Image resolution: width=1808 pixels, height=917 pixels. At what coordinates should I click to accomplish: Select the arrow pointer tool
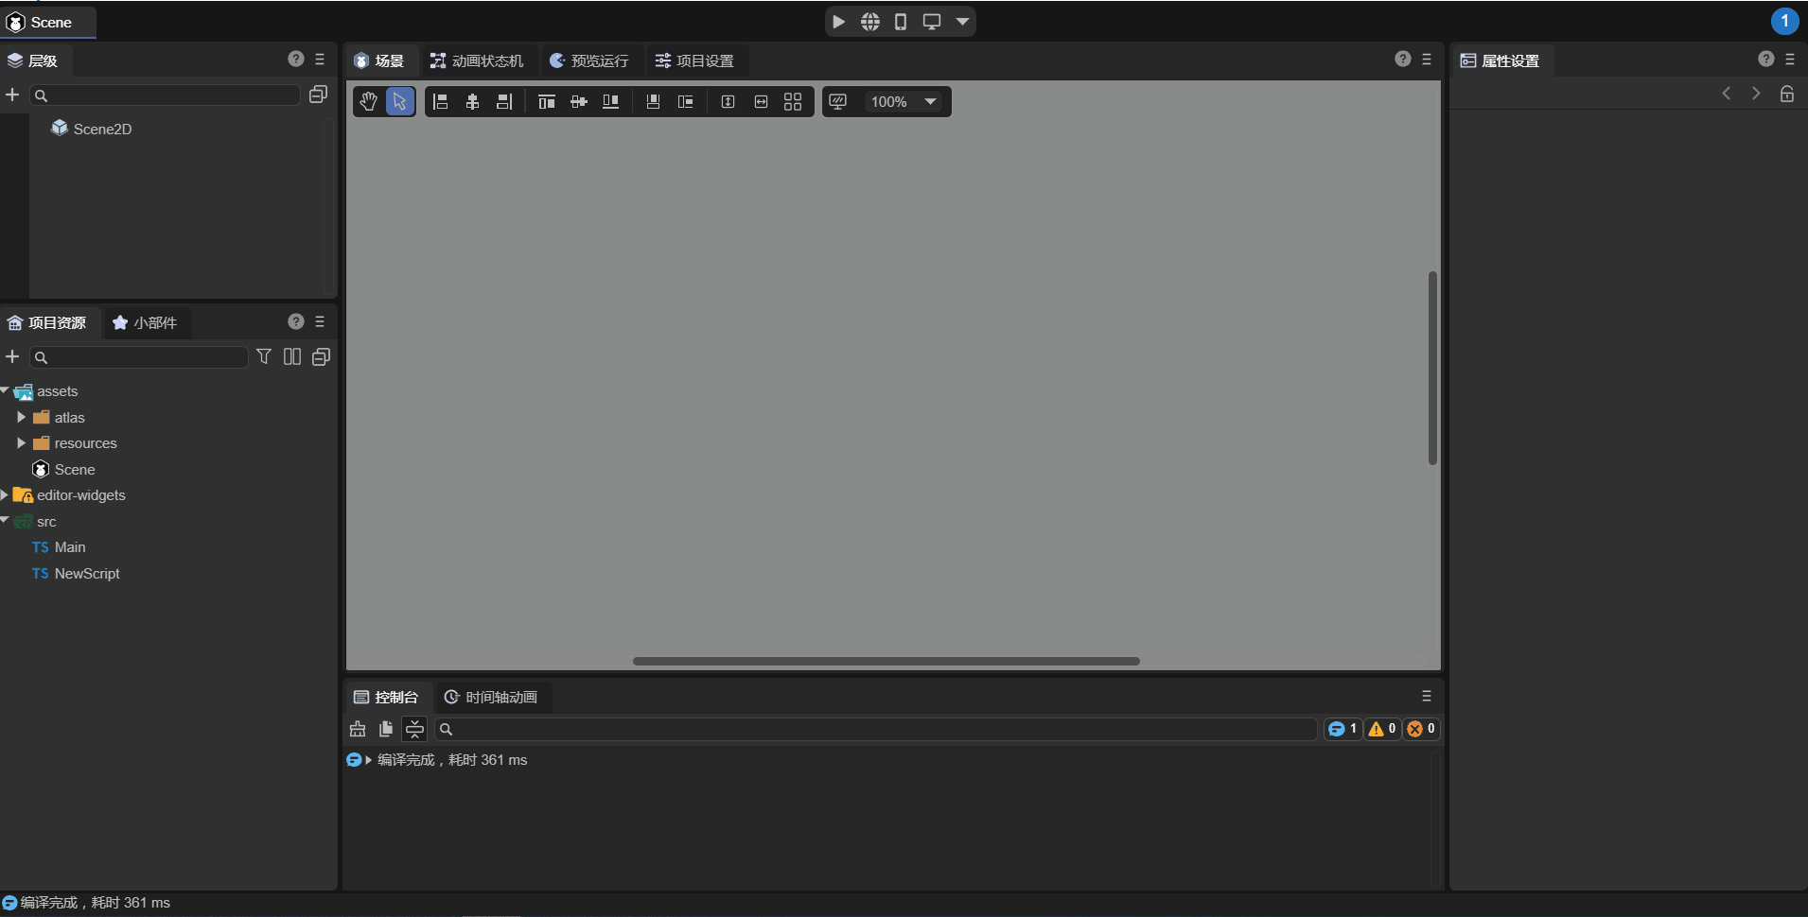click(400, 102)
